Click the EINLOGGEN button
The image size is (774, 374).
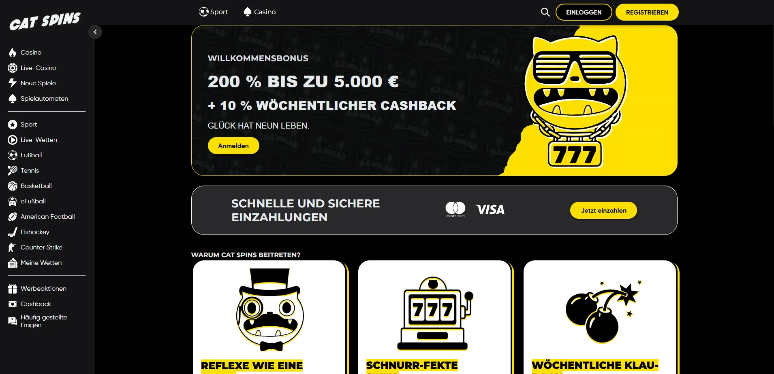(584, 12)
